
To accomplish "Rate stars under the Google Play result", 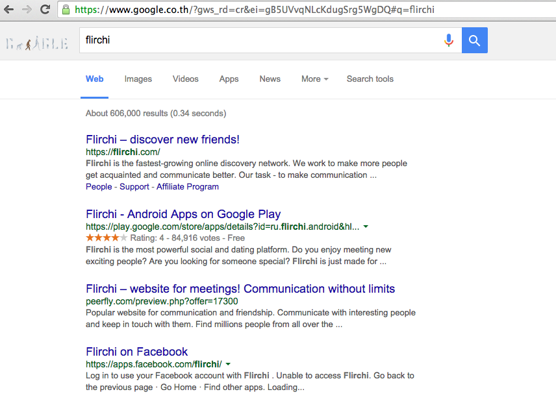I will pyautogui.click(x=106, y=238).
